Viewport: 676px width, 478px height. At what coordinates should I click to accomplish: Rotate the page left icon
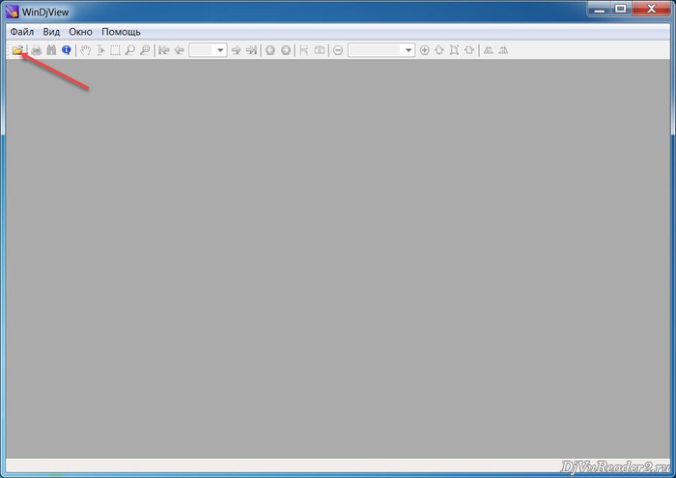tap(488, 50)
